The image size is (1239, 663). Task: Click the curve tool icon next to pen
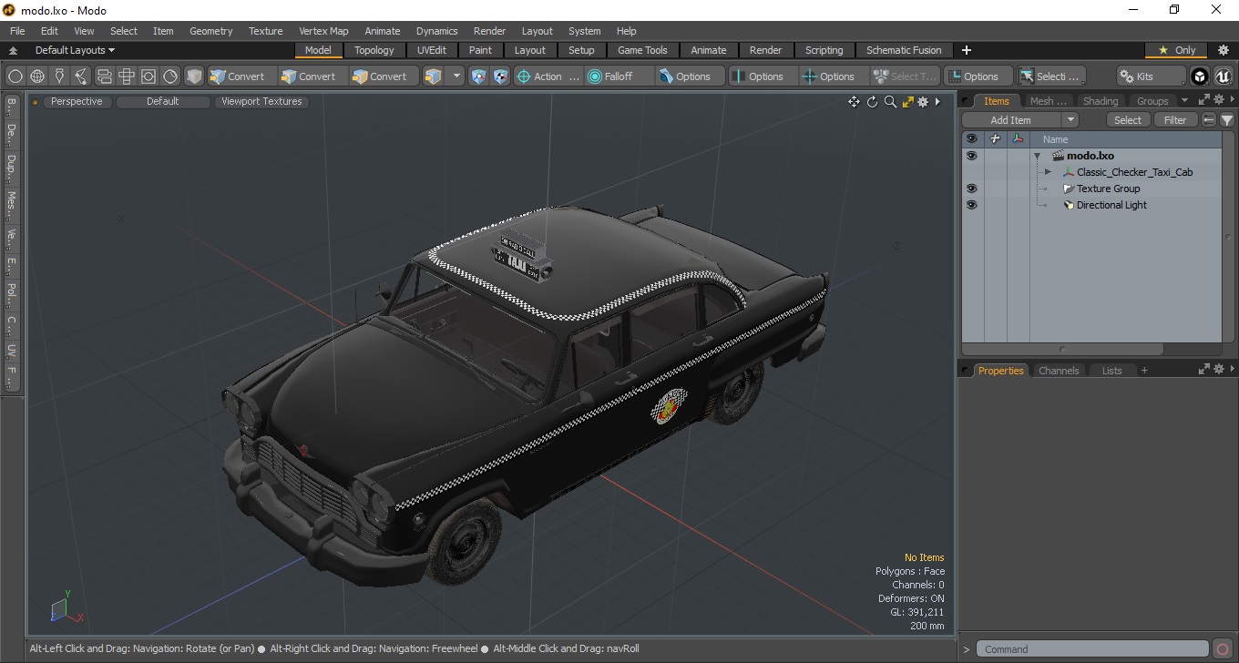point(82,76)
